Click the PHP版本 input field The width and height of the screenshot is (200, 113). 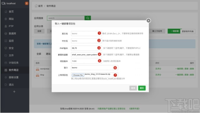tap(86, 48)
